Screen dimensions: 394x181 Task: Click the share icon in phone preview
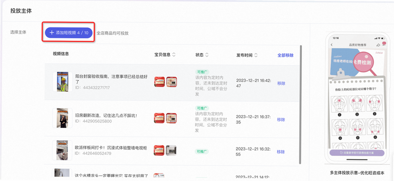tap(378, 45)
